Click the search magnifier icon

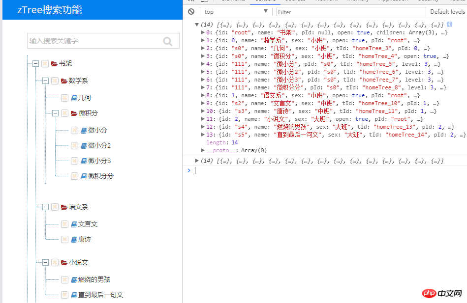(x=168, y=41)
